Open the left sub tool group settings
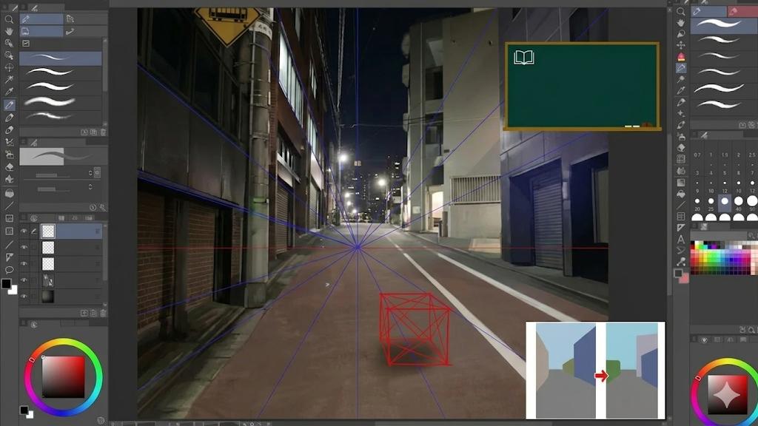The height and width of the screenshot is (426, 758). coord(24,44)
